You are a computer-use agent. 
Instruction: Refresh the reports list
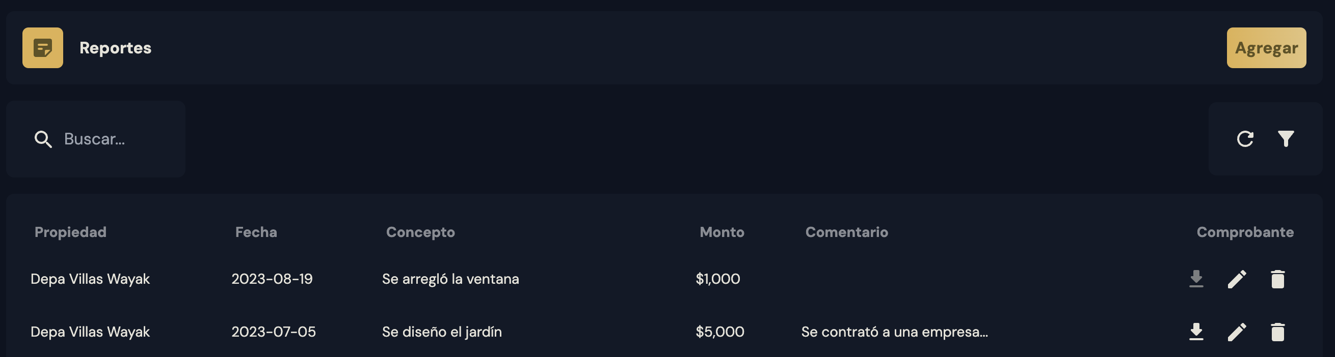tap(1245, 139)
